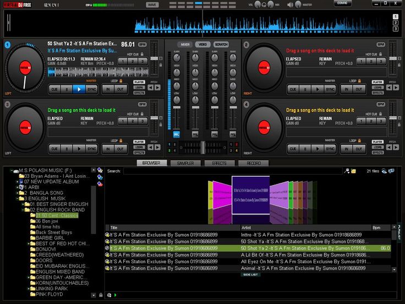
Task: Toggle PFL on the left mixer channel
Action: point(177,134)
